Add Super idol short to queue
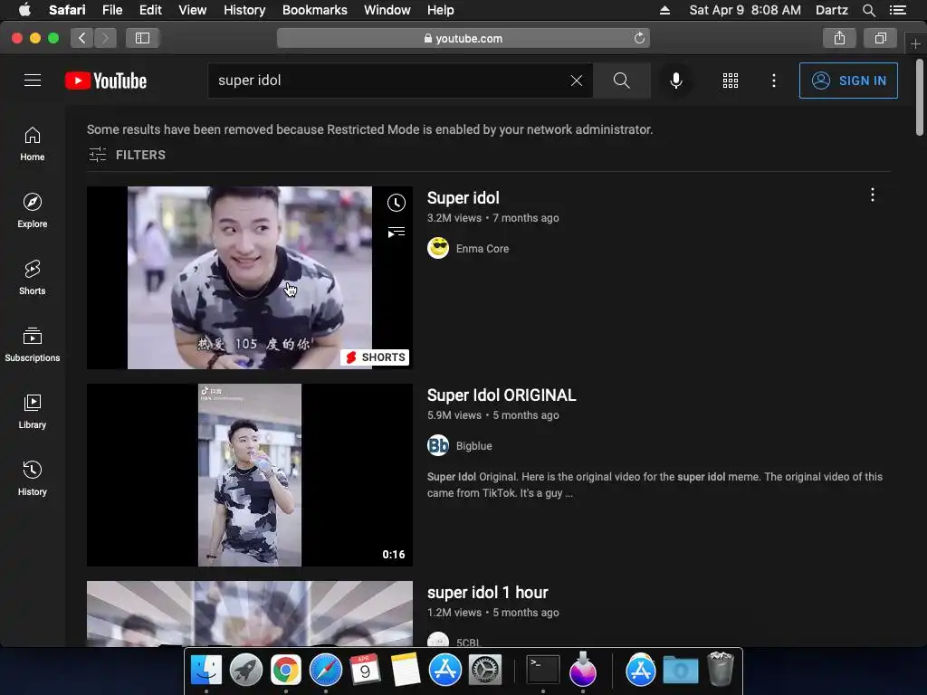The height and width of the screenshot is (695, 927). click(x=397, y=233)
